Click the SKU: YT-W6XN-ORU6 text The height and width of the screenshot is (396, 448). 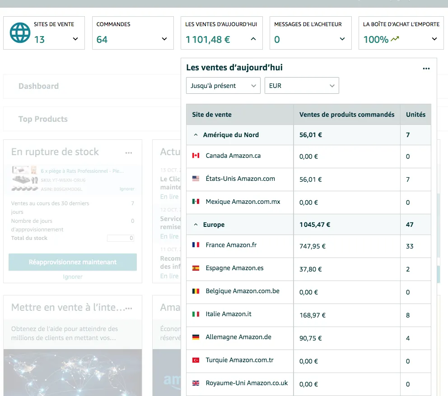click(63, 180)
